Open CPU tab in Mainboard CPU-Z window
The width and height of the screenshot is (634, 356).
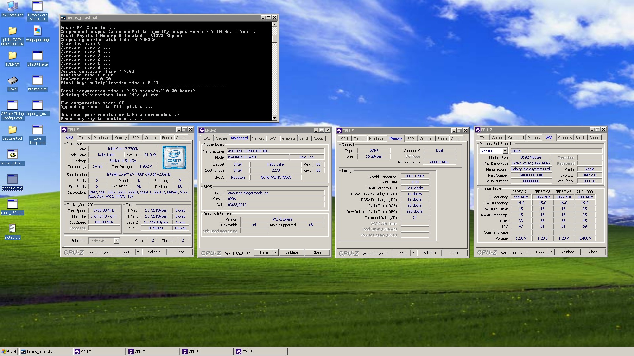point(207,139)
